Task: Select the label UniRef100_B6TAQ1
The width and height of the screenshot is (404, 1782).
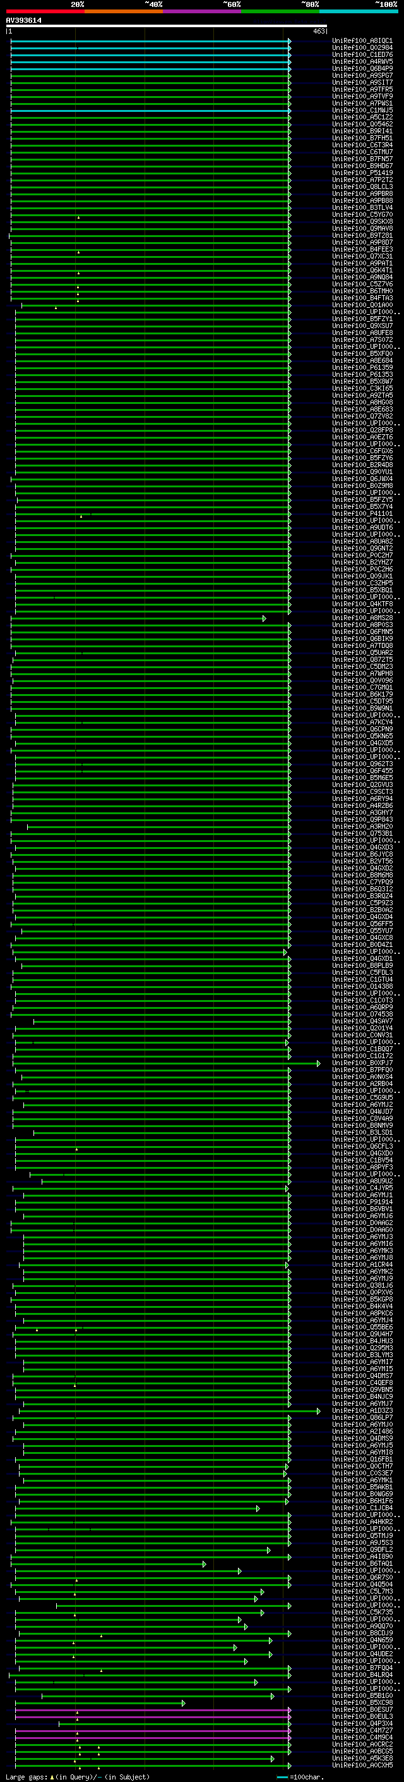Action: (x=362, y=1564)
